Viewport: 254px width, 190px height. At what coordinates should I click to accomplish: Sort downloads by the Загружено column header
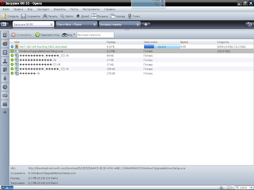point(162,42)
